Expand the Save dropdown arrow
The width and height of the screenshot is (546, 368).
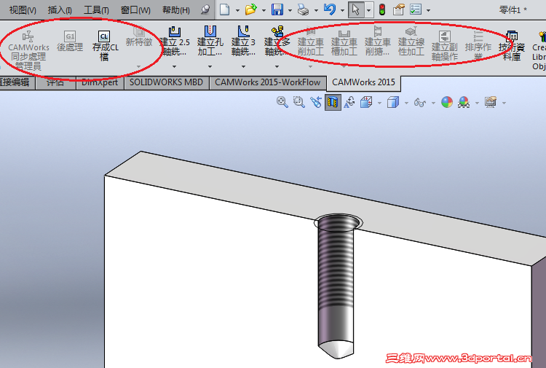coord(290,10)
